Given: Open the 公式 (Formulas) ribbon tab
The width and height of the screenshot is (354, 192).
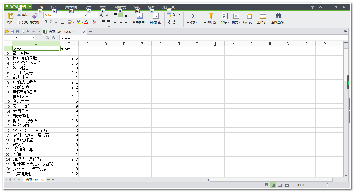Looking at the screenshot, I should coord(88,7).
